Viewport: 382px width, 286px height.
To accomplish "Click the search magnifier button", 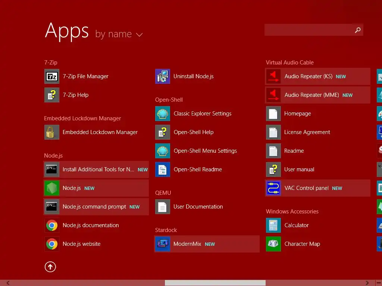I will coord(358,30).
